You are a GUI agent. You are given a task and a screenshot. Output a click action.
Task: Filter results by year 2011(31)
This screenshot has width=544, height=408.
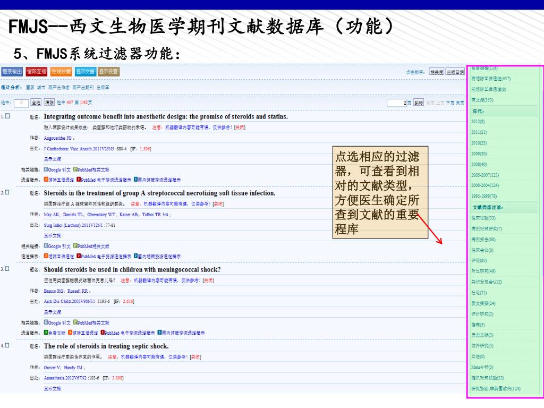tap(479, 132)
